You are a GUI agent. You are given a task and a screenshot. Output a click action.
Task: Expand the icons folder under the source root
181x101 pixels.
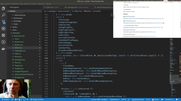click(x=14, y=30)
